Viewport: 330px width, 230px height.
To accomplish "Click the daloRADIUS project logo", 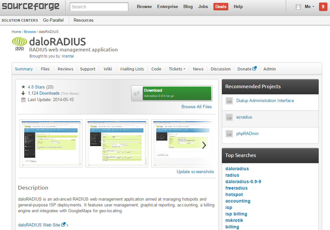I will (x=19, y=44).
